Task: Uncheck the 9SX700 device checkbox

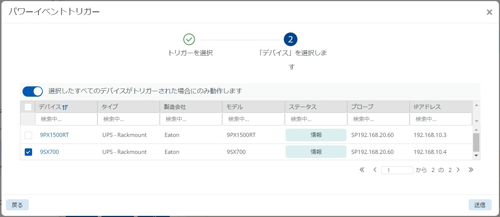Action: (x=28, y=152)
